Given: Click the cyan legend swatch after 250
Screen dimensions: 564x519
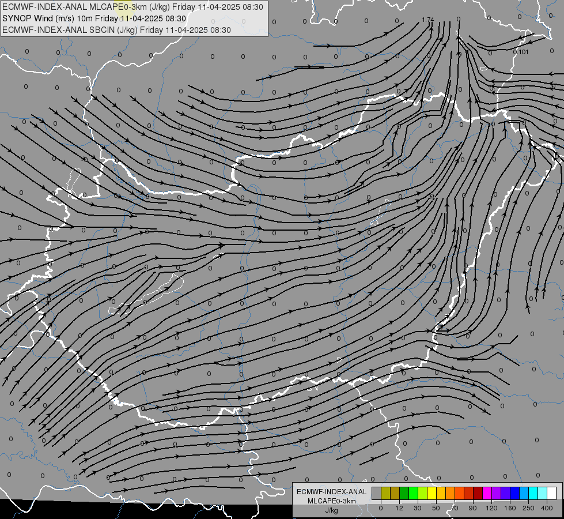Looking at the screenshot, I should (x=533, y=493).
